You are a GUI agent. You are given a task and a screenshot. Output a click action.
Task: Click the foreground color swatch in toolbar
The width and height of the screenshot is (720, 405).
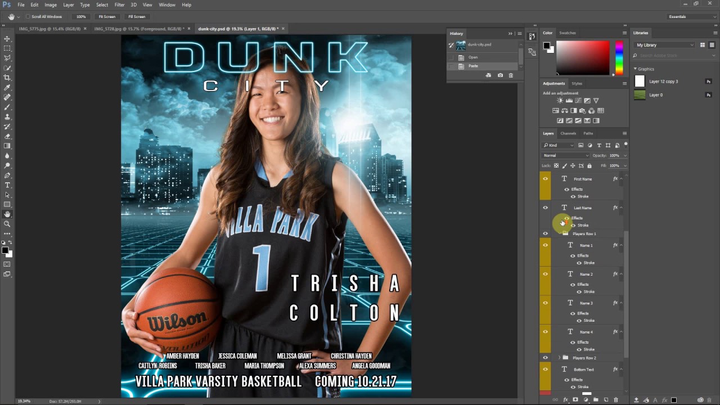[x=5, y=250]
